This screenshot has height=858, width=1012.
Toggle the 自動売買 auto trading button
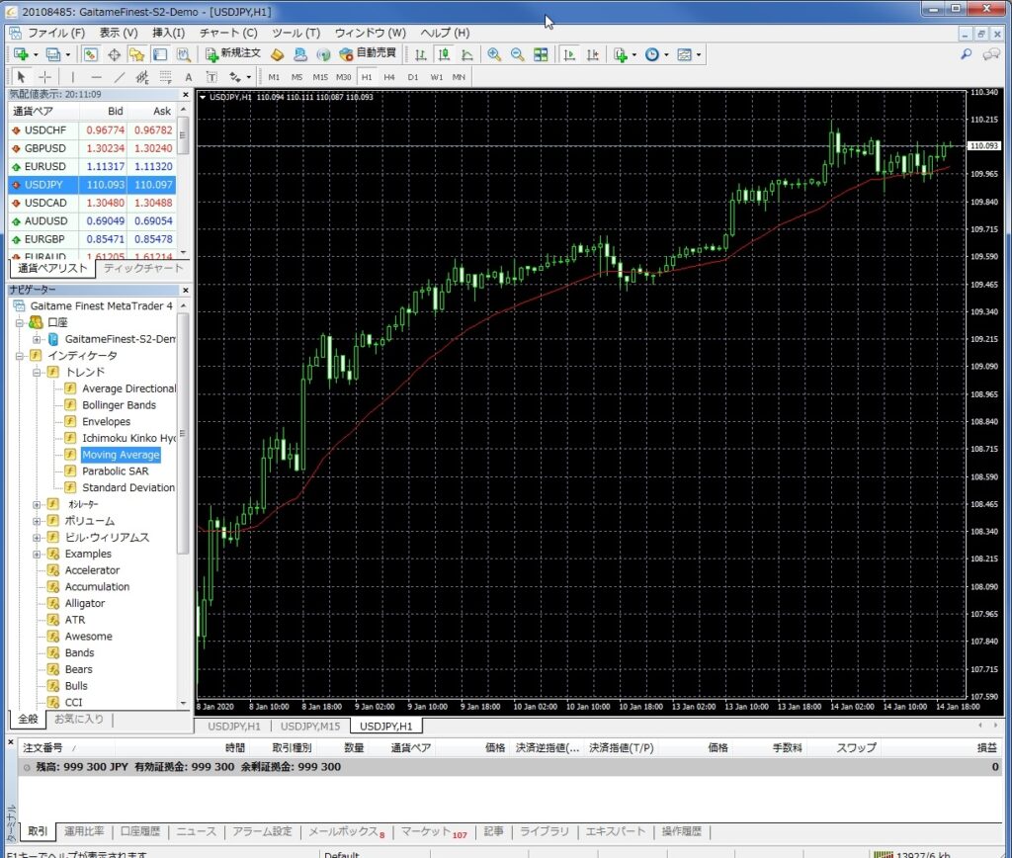coord(368,53)
